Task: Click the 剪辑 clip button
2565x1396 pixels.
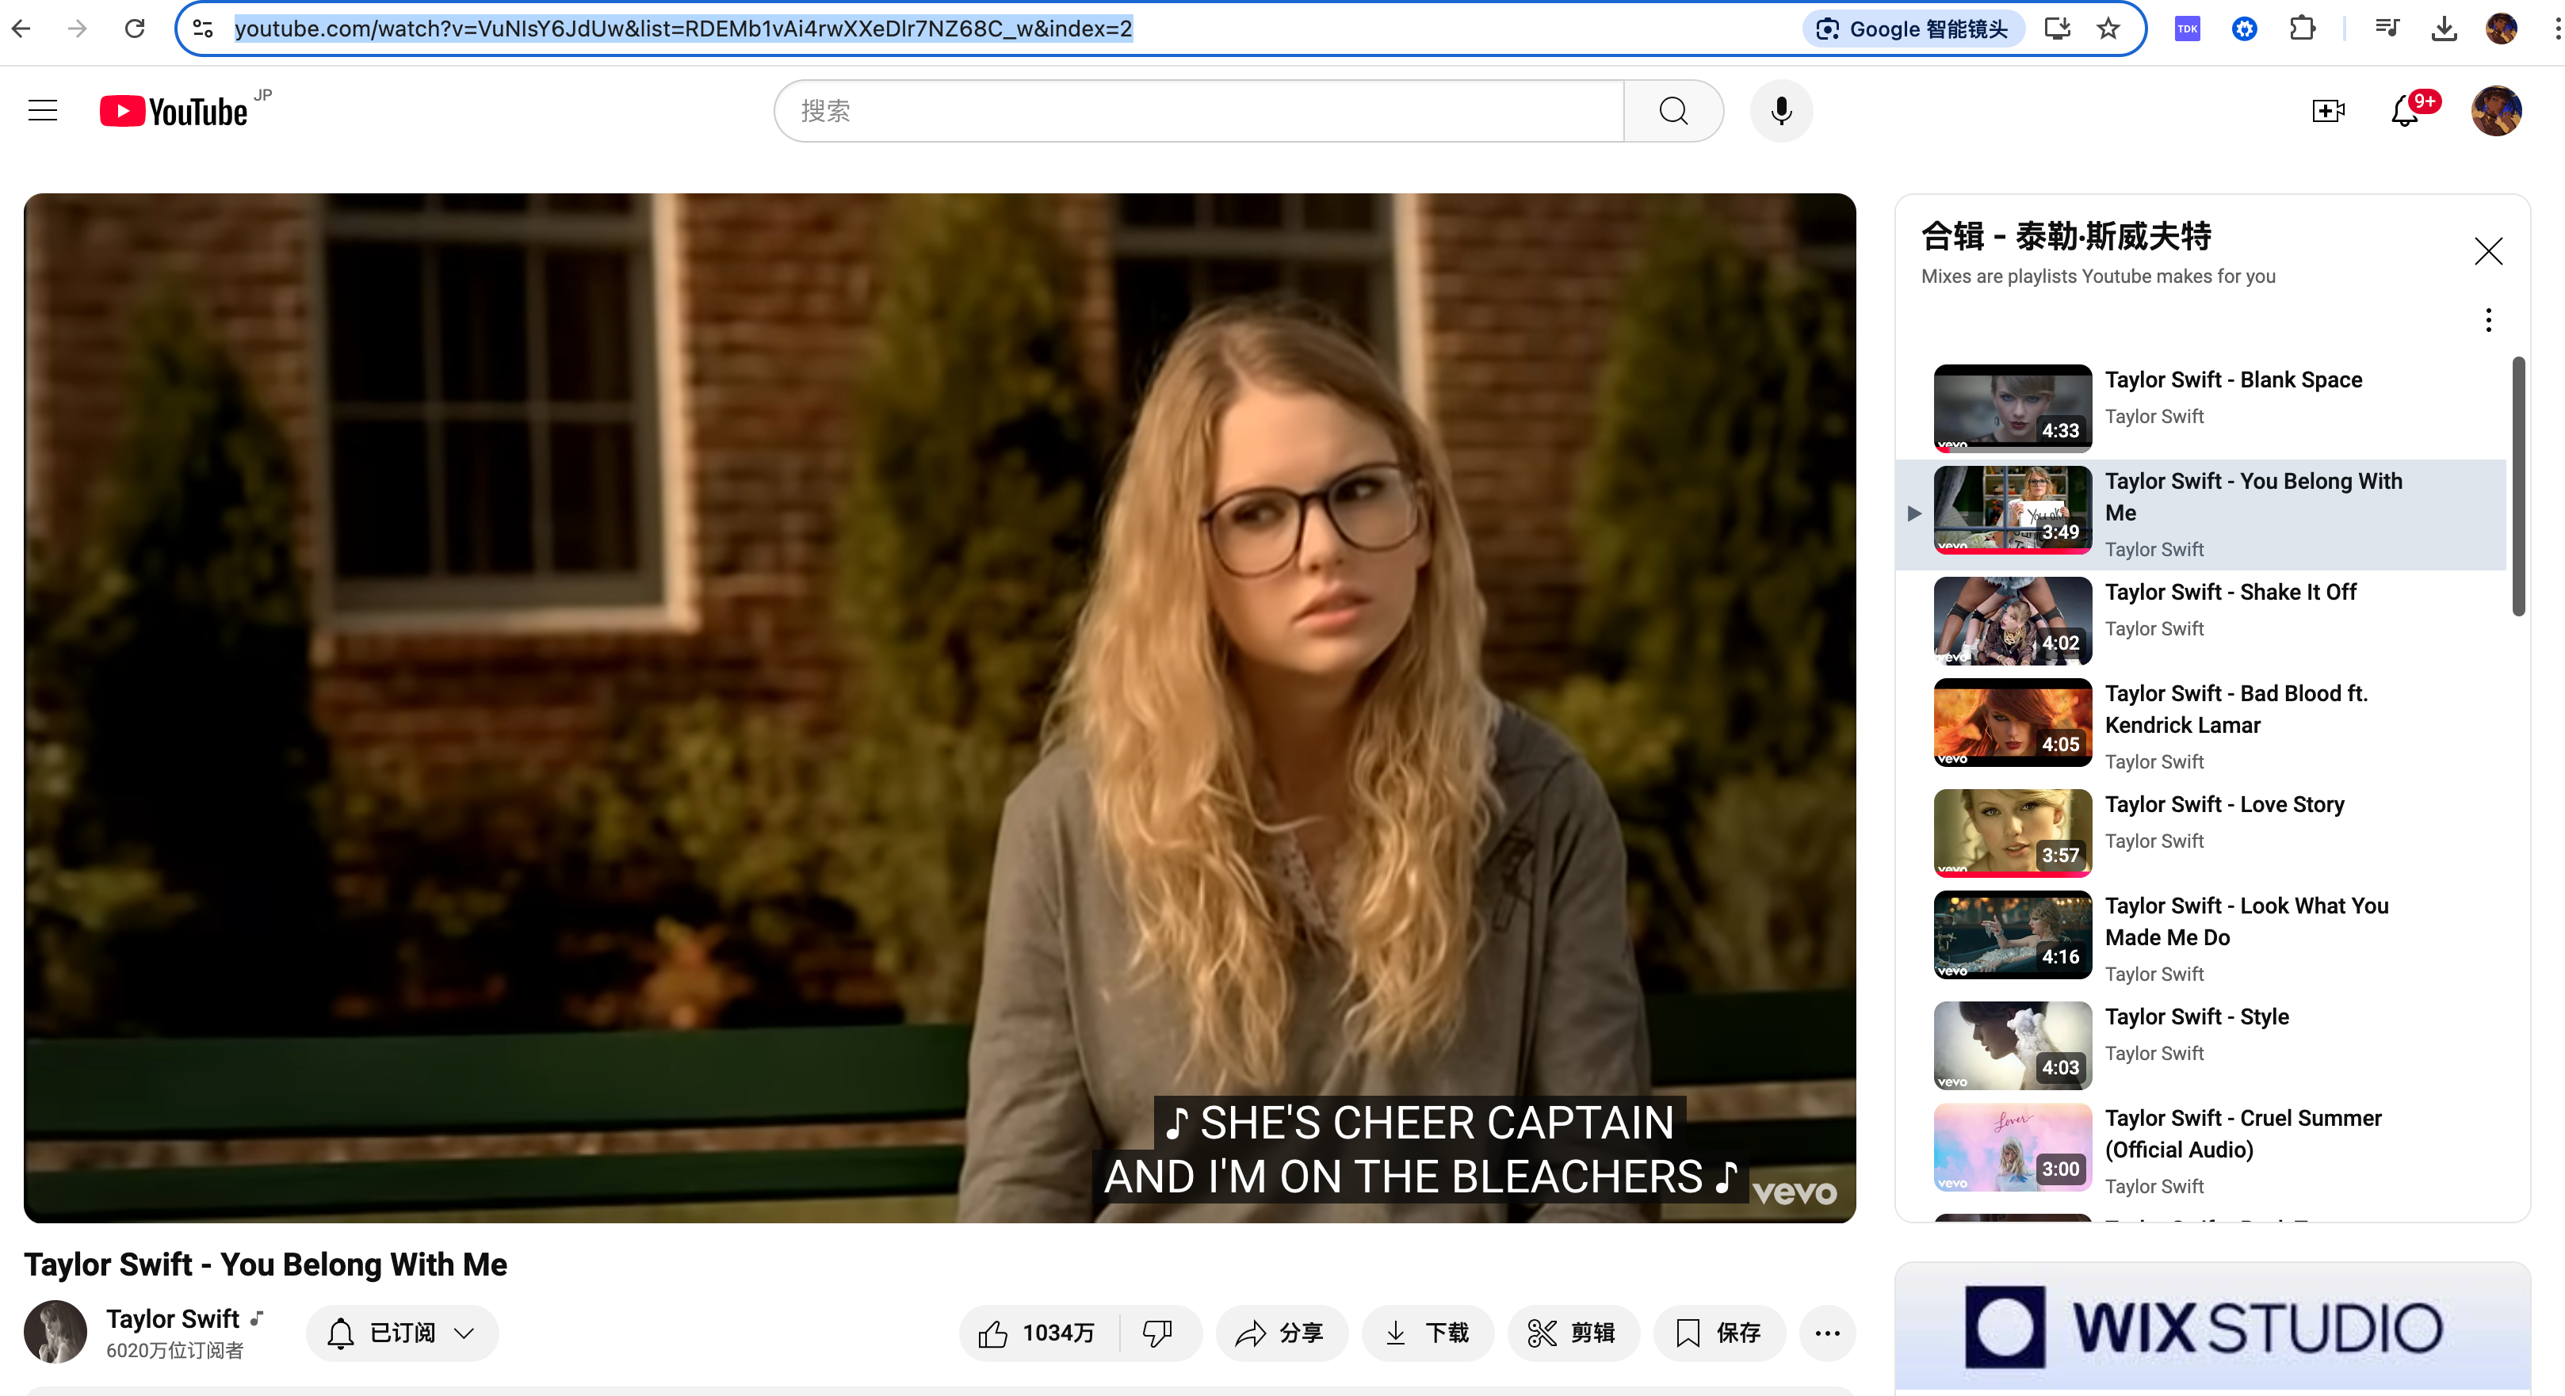Action: point(1573,1333)
